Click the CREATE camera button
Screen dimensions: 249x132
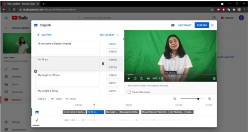[x=227, y=18]
